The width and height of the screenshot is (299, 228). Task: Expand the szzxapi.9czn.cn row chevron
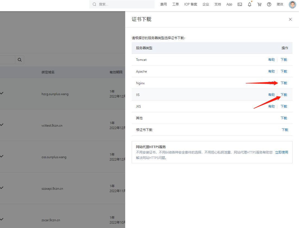pyautogui.click(x=2, y=188)
